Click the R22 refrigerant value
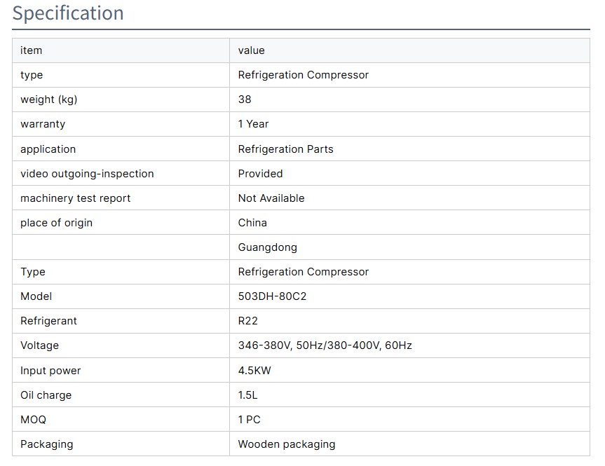The image size is (605, 466). (x=248, y=321)
